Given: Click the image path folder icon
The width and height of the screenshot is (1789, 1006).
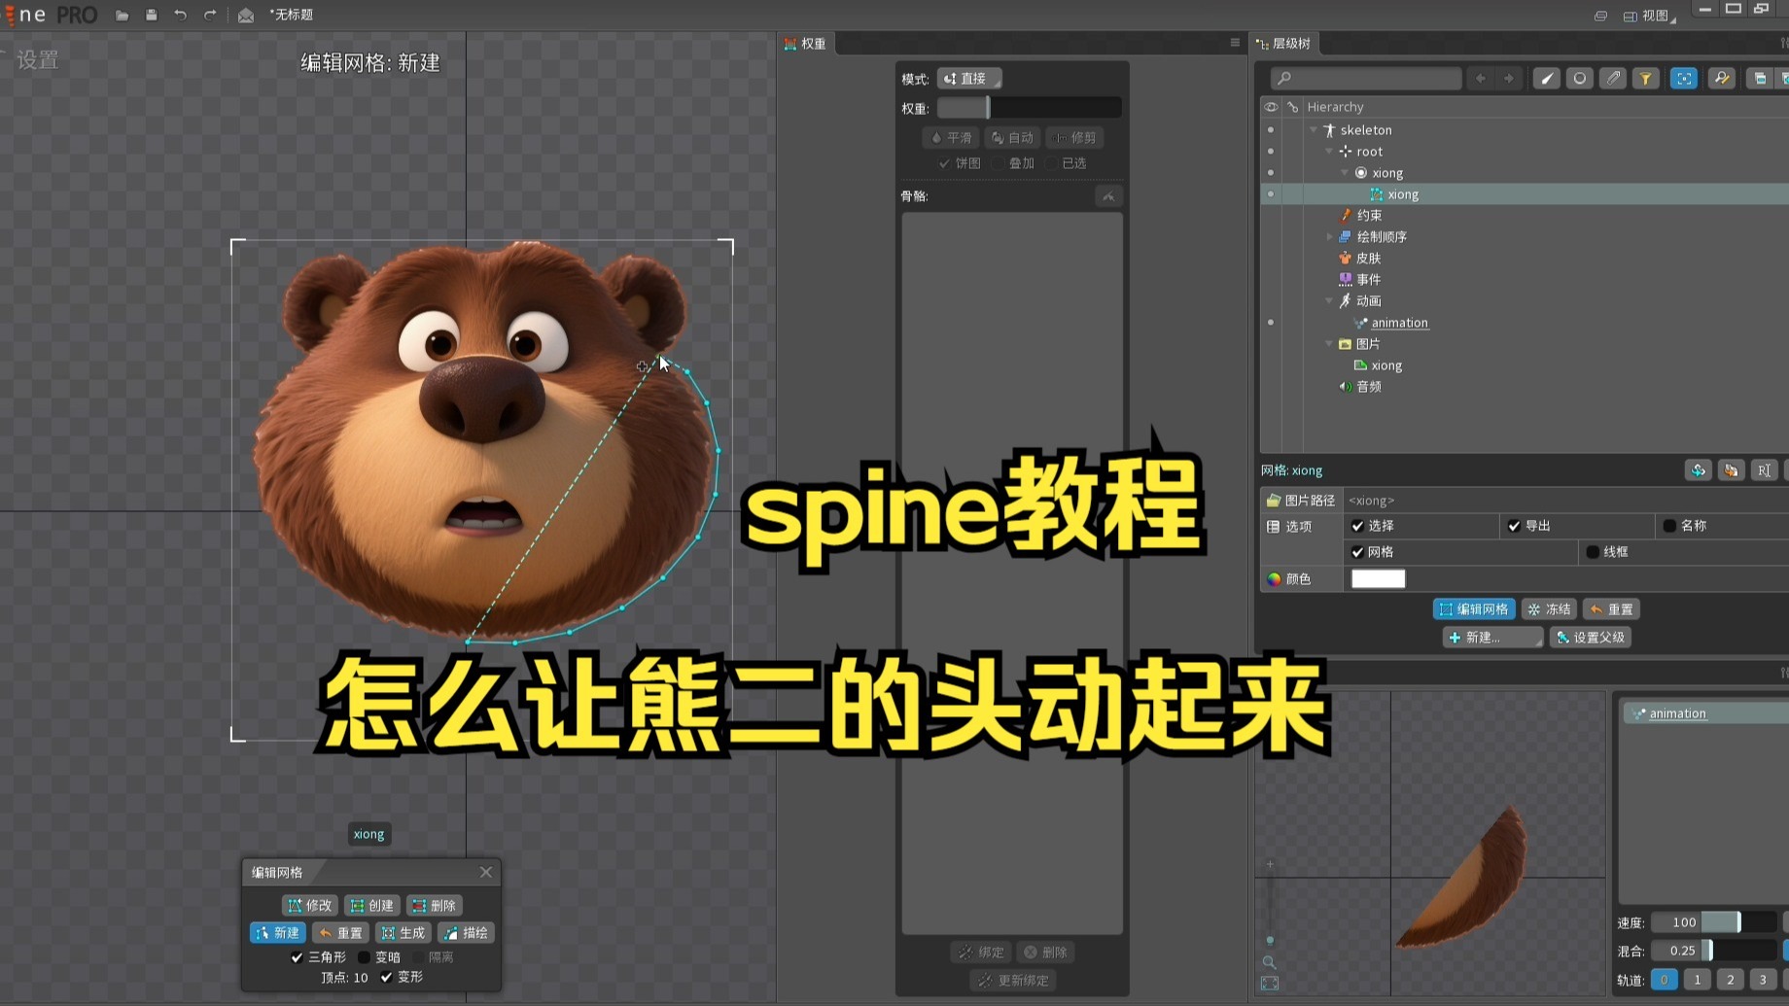Looking at the screenshot, I should click(1273, 500).
